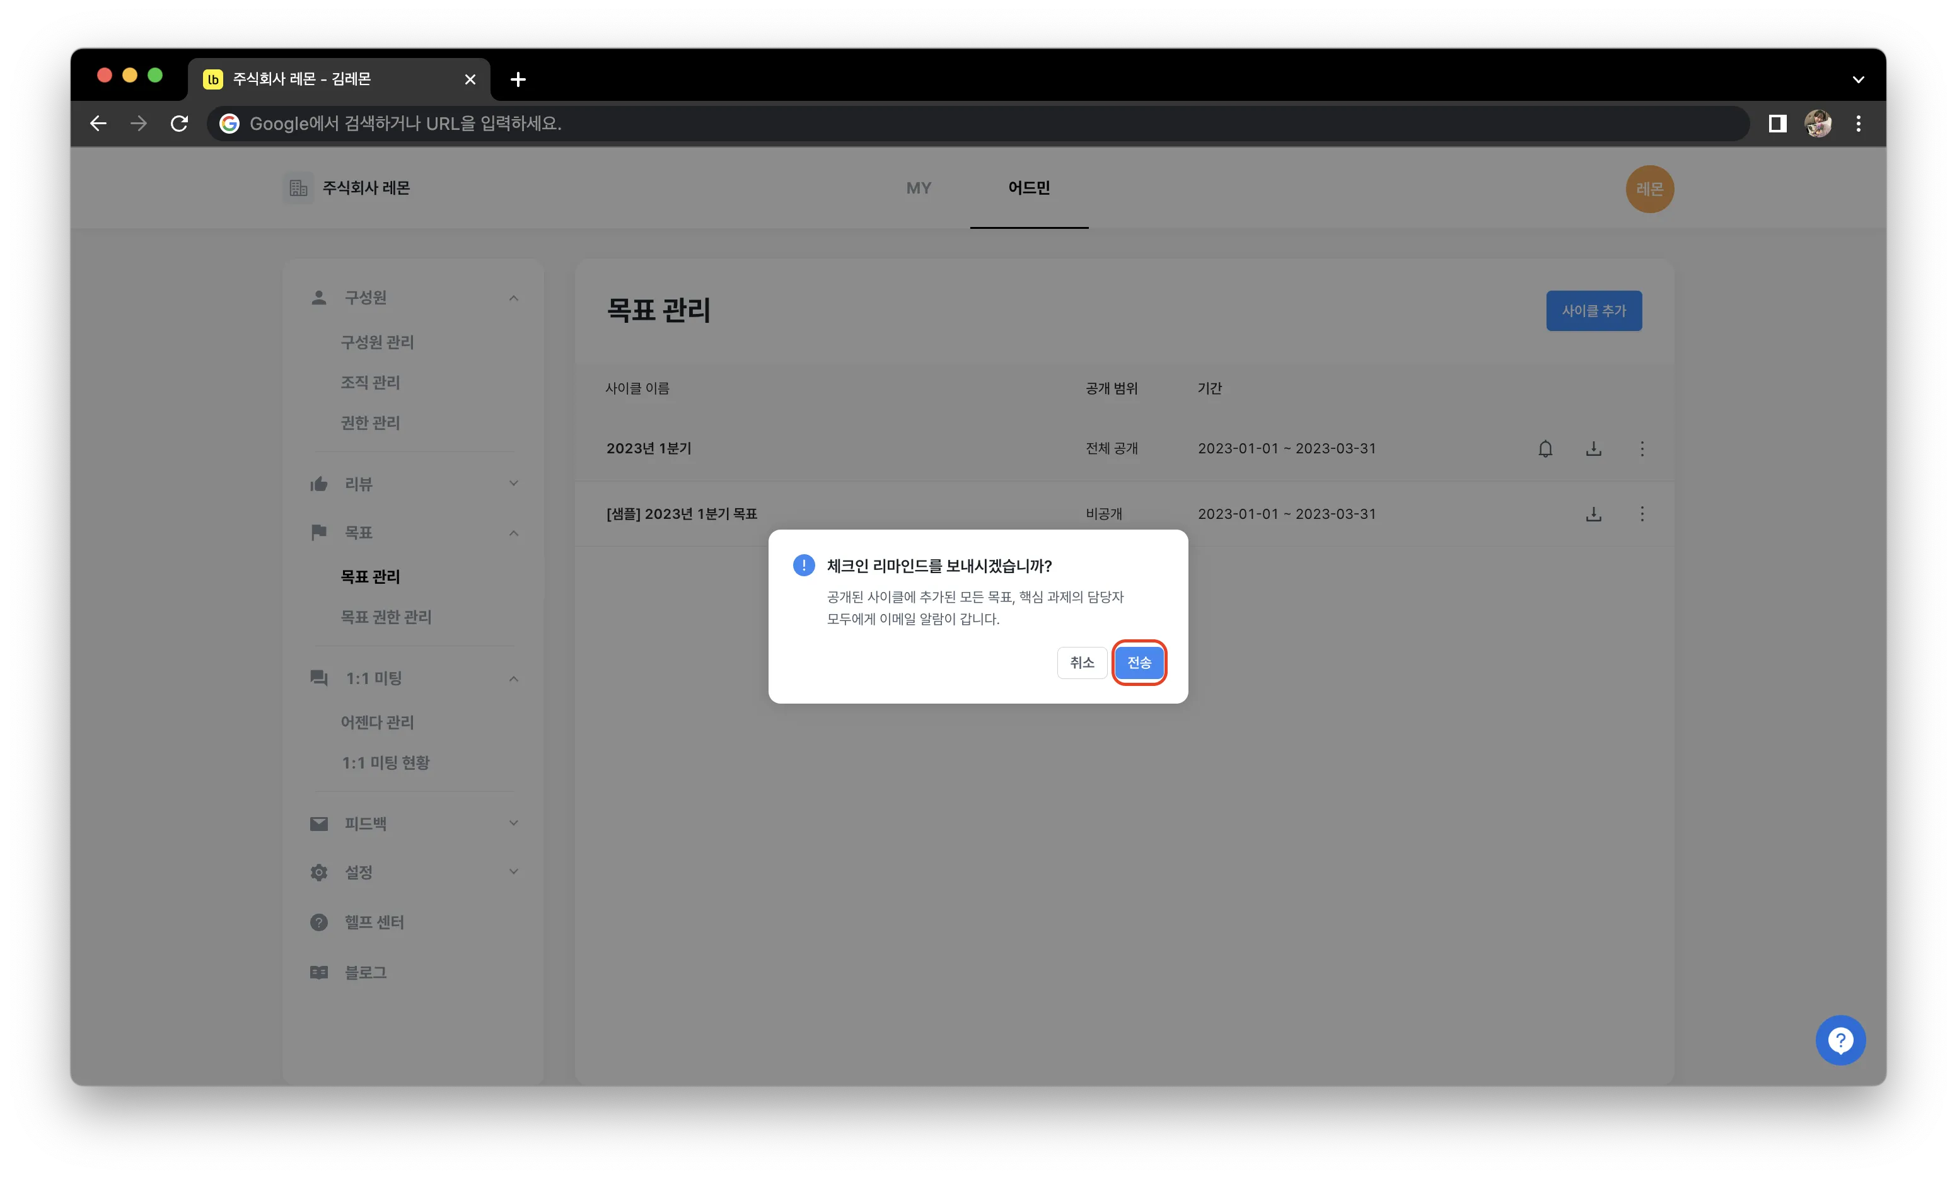Click the 2023년 1분기 cycle name
Viewport: 1957px width, 1179px height.
click(x=649, y=448)
